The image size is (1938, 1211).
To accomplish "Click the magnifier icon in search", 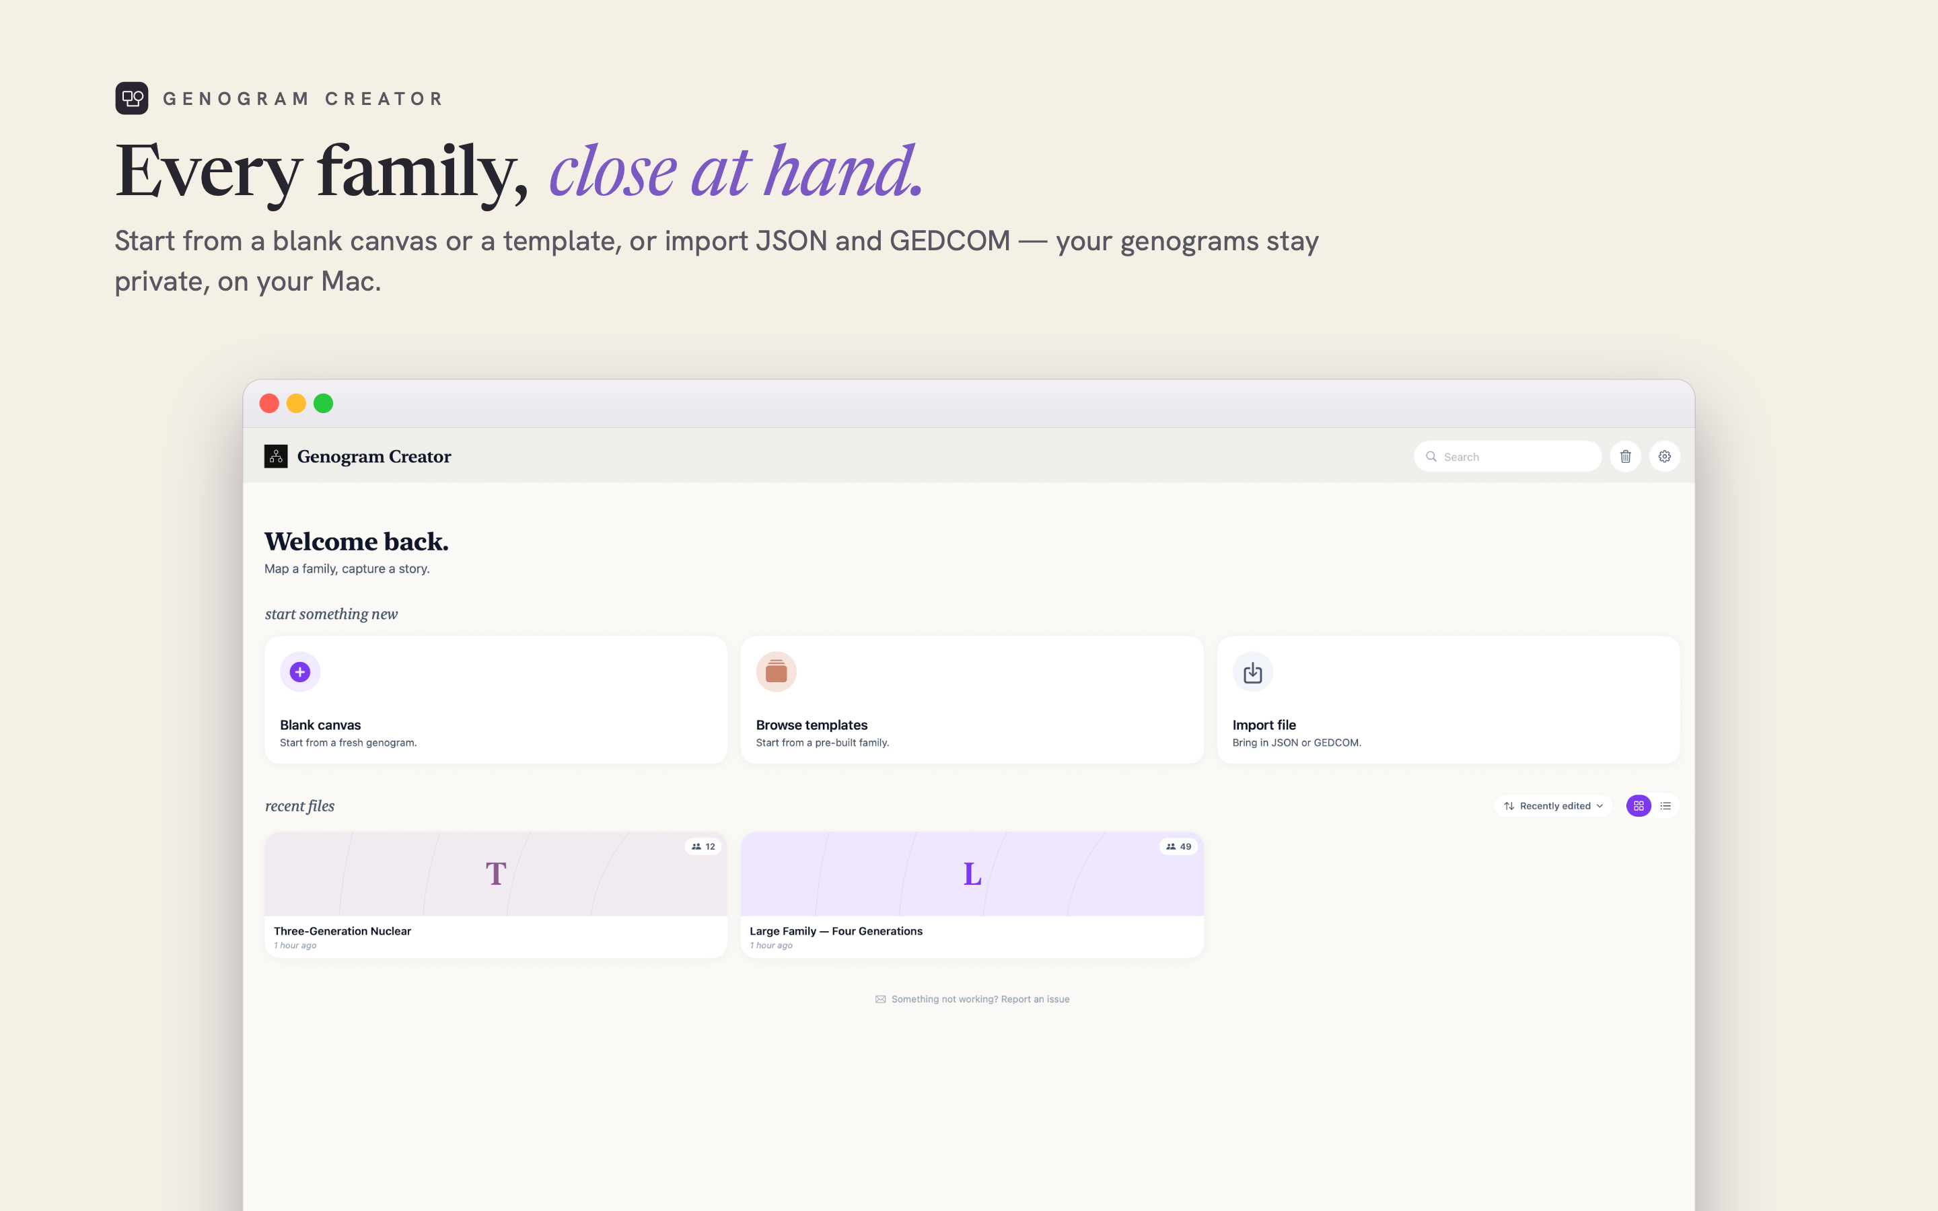I will 1431,457.
